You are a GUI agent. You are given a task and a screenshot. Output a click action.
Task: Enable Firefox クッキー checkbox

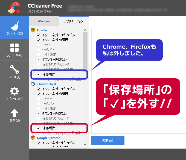coord(39,45)
